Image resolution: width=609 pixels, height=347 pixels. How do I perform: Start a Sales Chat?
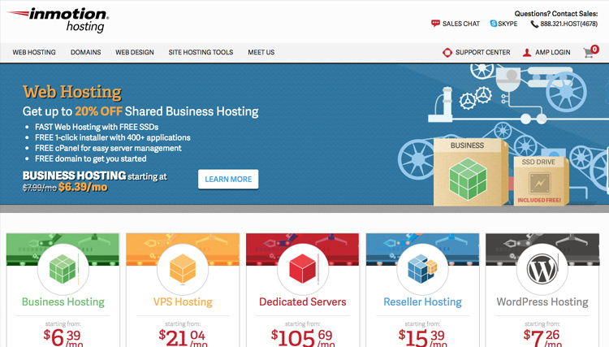coord(461,24)
